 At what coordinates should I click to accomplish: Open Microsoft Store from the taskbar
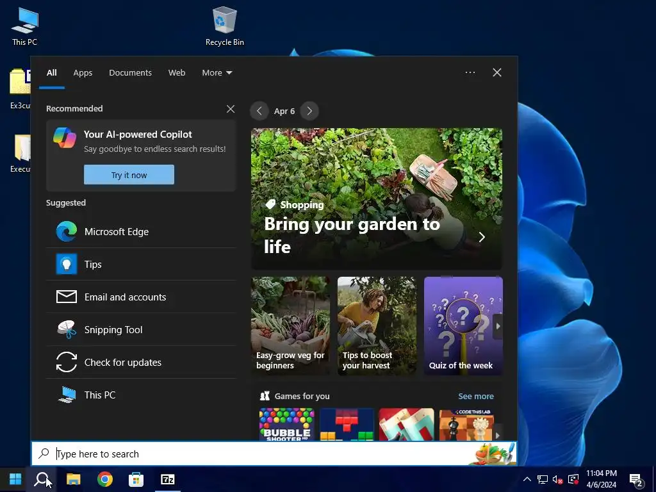(x=136, y=479)
